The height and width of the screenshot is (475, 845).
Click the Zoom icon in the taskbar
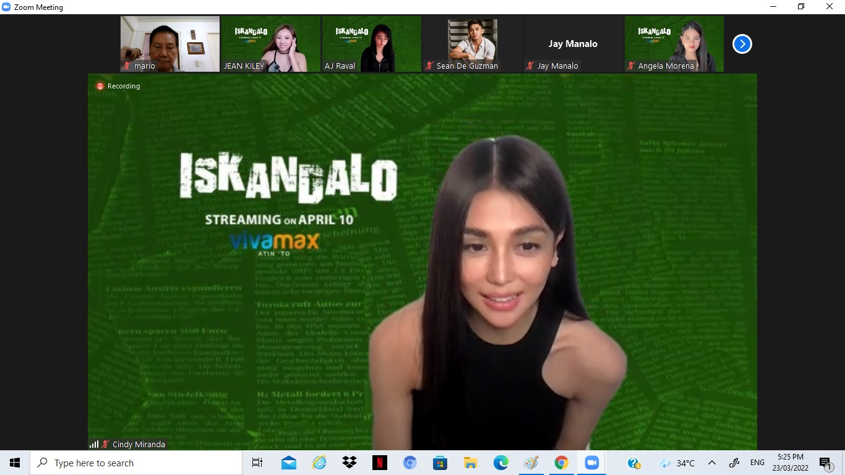click(592, 463)
